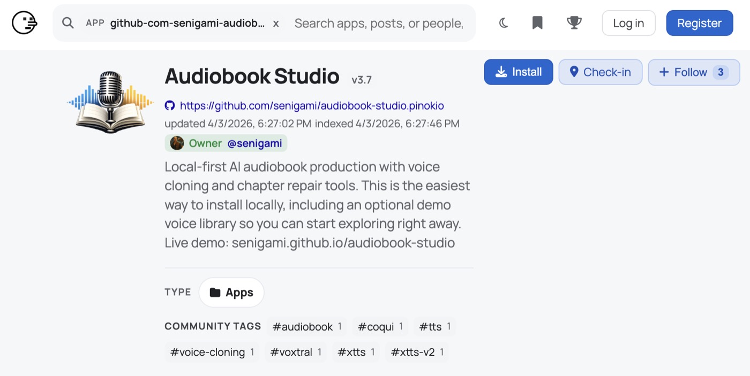The width and height of the screenshot is (750, 376).
Task: Click the owner avatar image
Action: pos(177,143)
